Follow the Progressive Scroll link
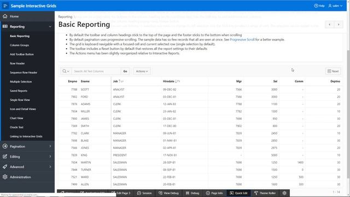The width and height of the screenshot is (350, 197). (242, 39)
